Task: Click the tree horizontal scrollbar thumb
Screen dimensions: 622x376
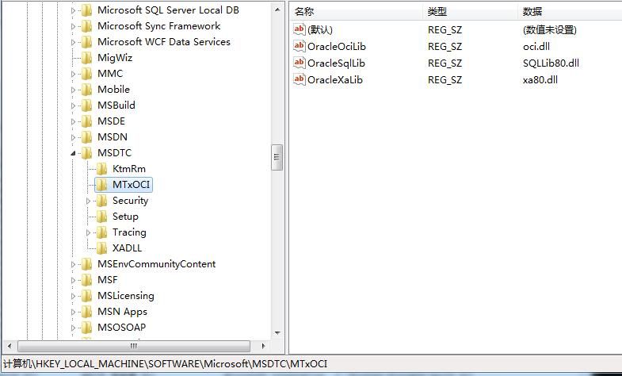Action: point(134,346)
